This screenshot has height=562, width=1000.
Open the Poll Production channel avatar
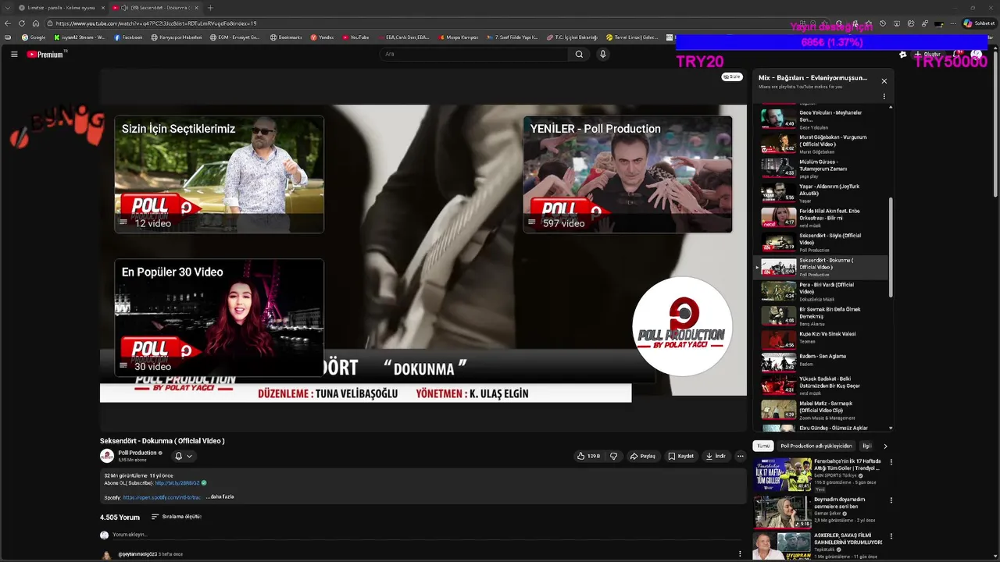107,456
